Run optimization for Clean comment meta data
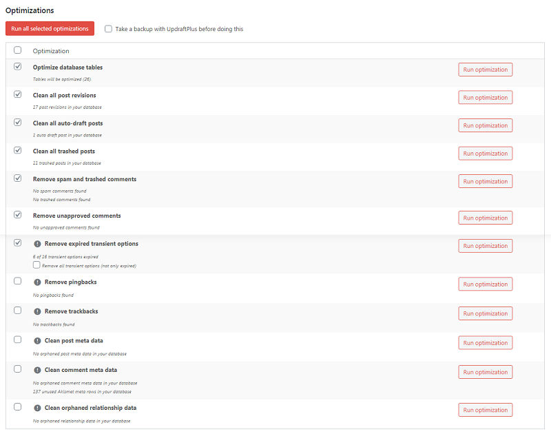Screen dimensions: 551x436 486,372
